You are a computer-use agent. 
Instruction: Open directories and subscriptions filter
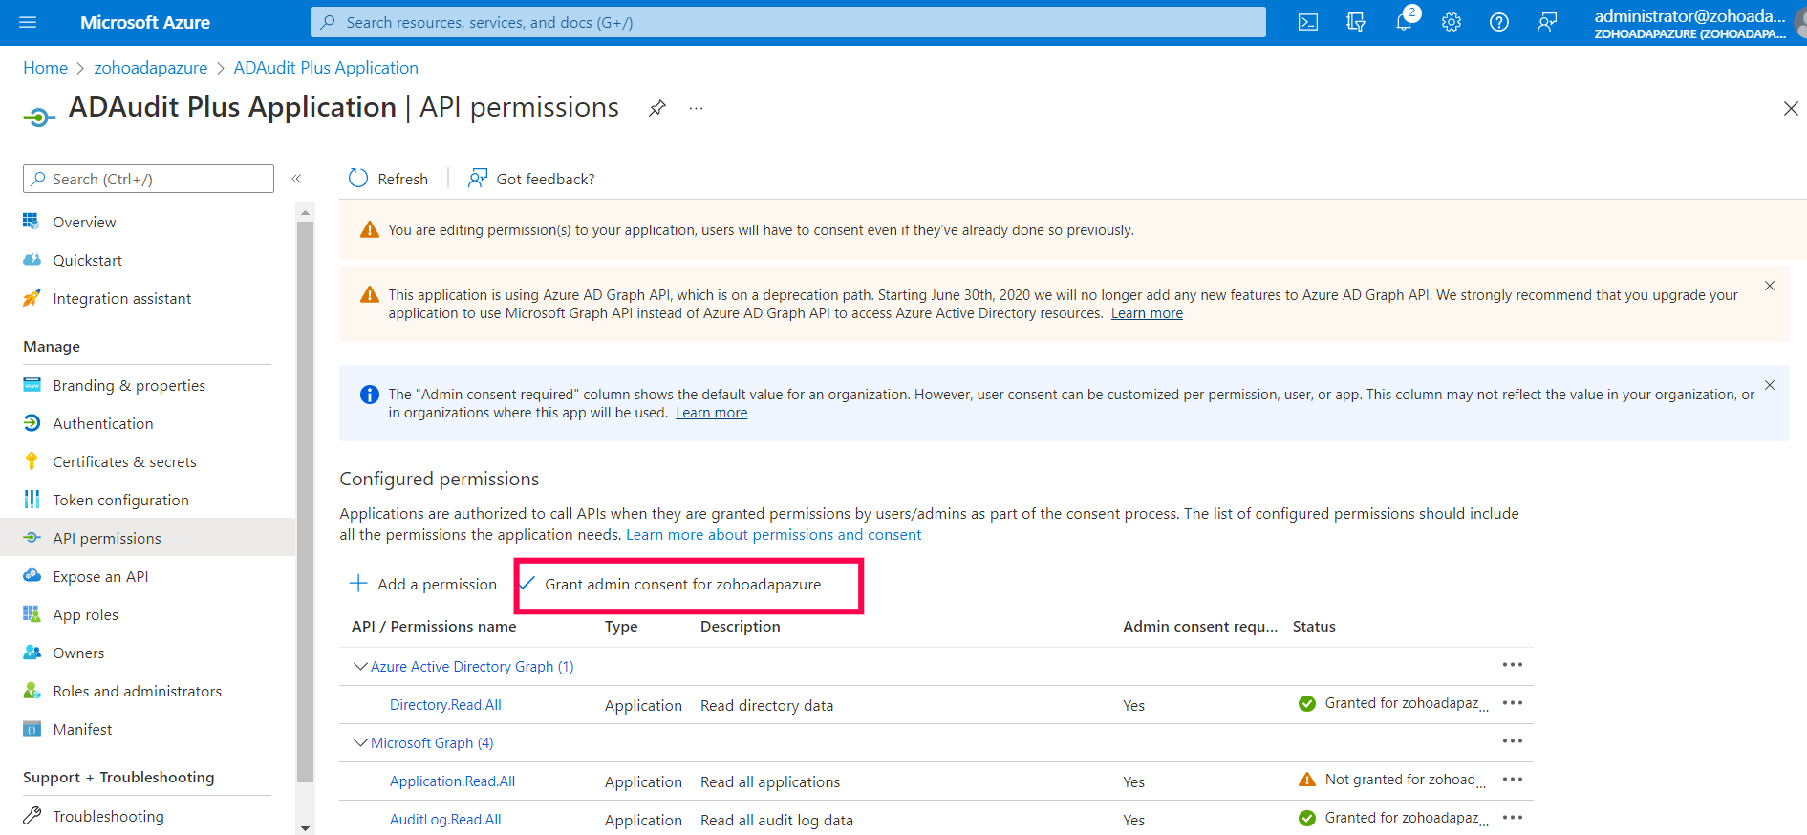click(x=1356, y=23)
